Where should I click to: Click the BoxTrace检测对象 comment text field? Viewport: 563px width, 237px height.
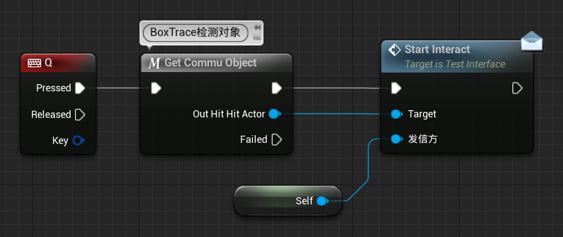click(195, 33)
